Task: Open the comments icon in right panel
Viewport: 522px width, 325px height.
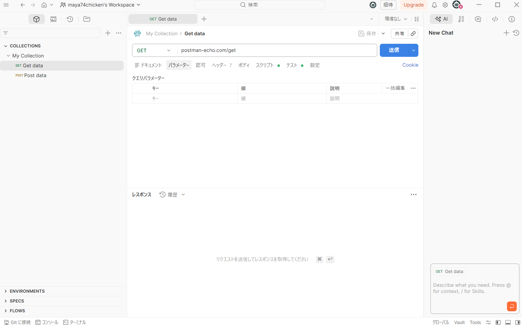Action: coord(478,19)
